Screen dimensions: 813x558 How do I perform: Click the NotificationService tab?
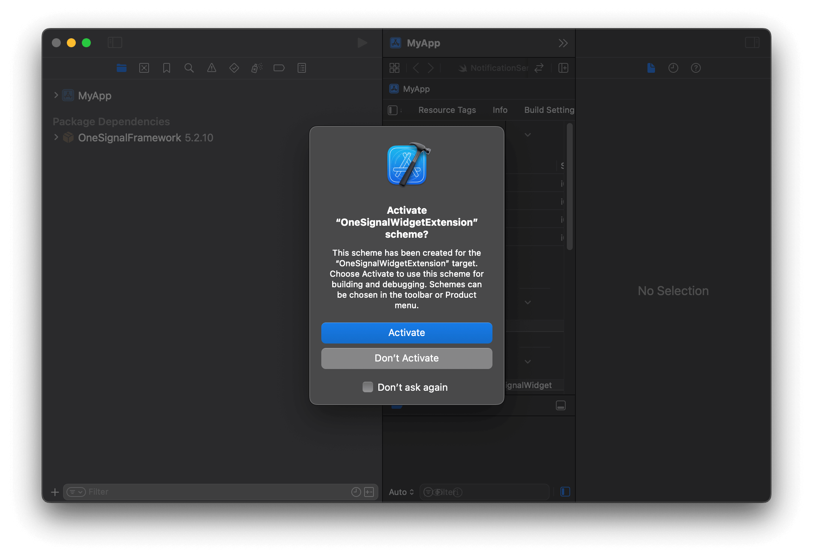point(493,68)
